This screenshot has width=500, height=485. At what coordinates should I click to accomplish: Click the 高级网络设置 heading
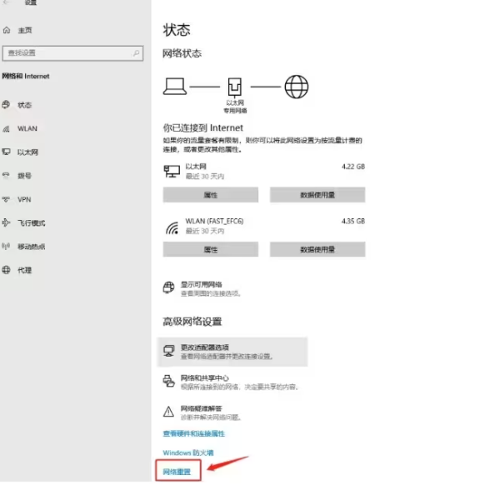[192, 322]
